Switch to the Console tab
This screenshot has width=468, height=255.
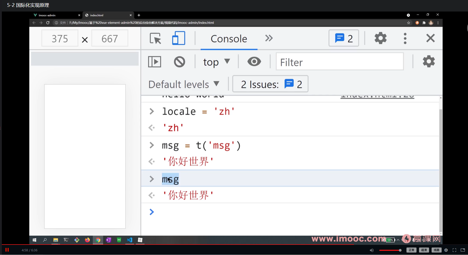point(229,39)
